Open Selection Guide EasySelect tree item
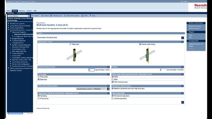 click(x=24, y=34)
